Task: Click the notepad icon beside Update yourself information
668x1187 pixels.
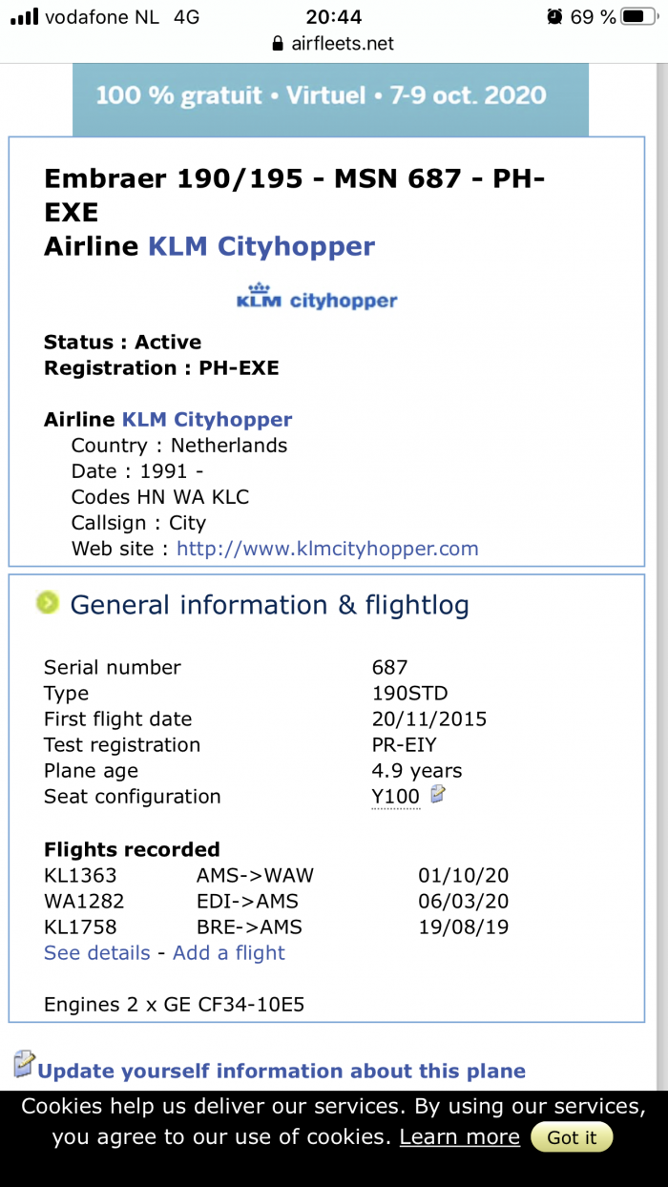Action: coord(23,1065)
